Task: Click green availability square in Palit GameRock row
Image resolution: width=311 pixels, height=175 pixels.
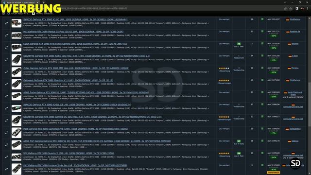Action: pyautogui.click(x=262, y=128)
